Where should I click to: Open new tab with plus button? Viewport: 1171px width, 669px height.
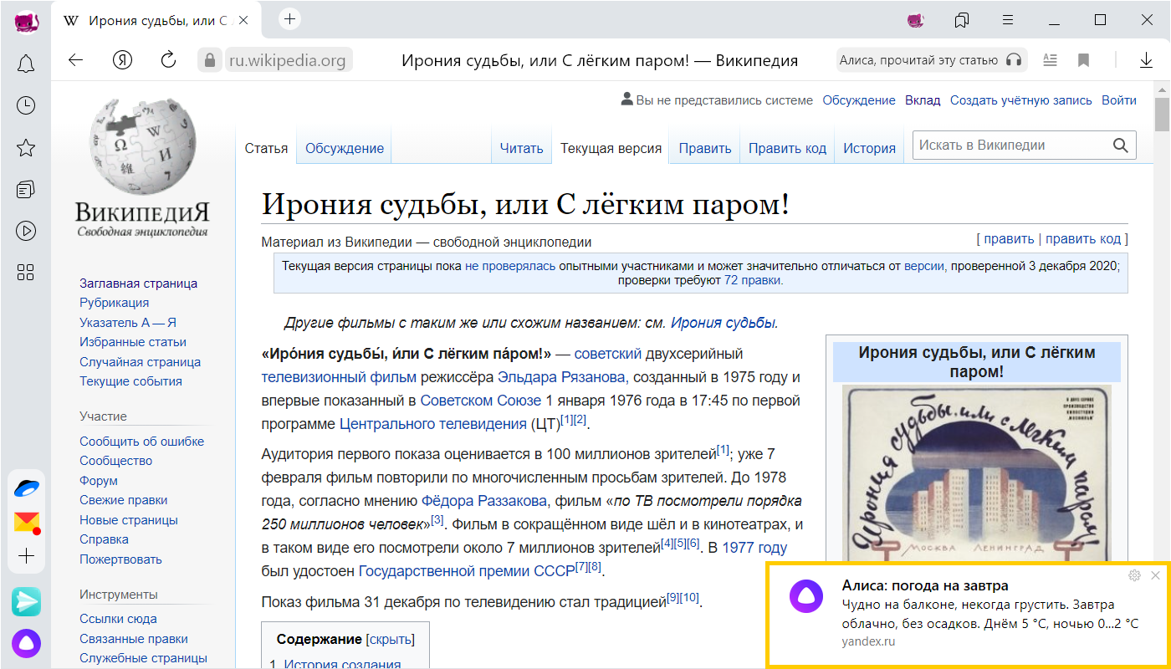click(289, 20)
